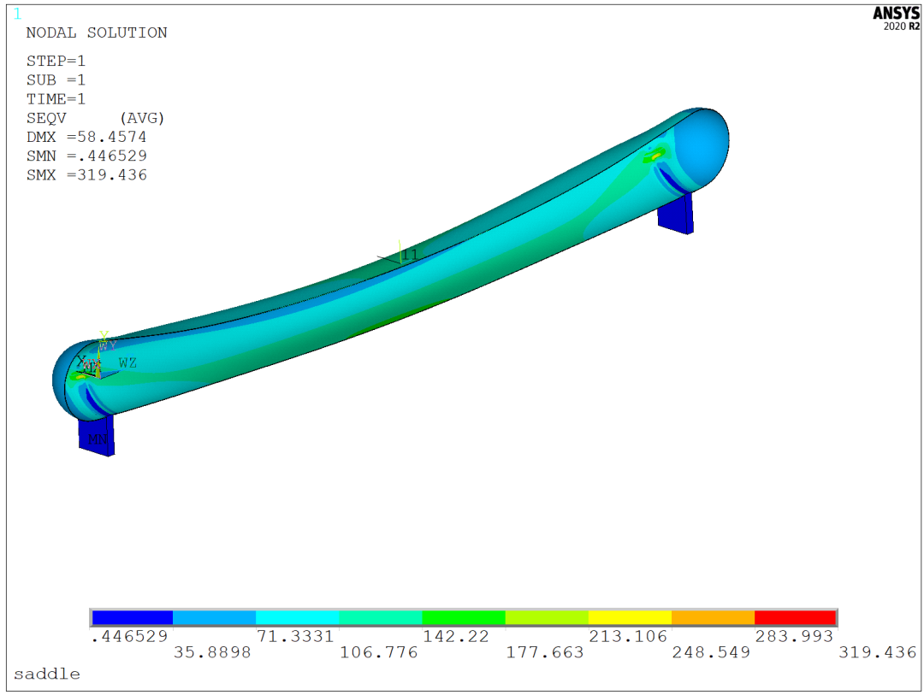Click the legend maximum value 319.436
The height and width of the screenshot is (695, 924).
click(878, 652)
